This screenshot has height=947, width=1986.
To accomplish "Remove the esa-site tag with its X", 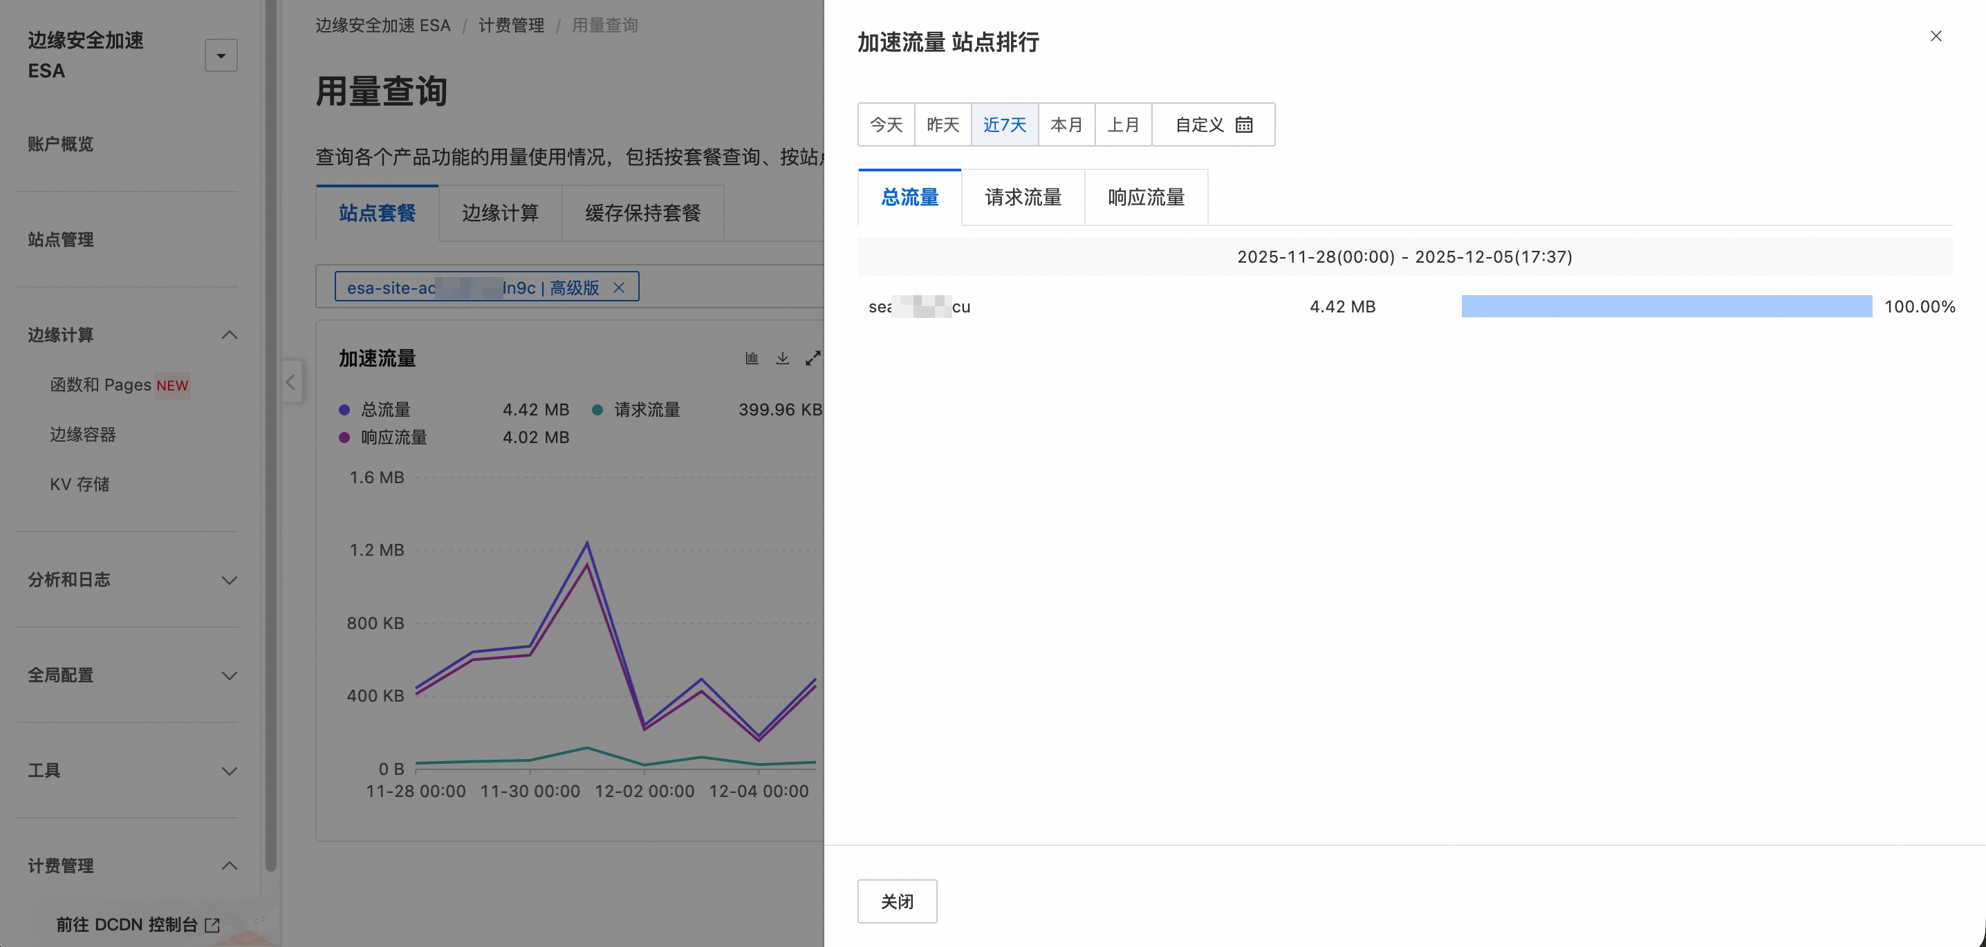I will (618, 288).
